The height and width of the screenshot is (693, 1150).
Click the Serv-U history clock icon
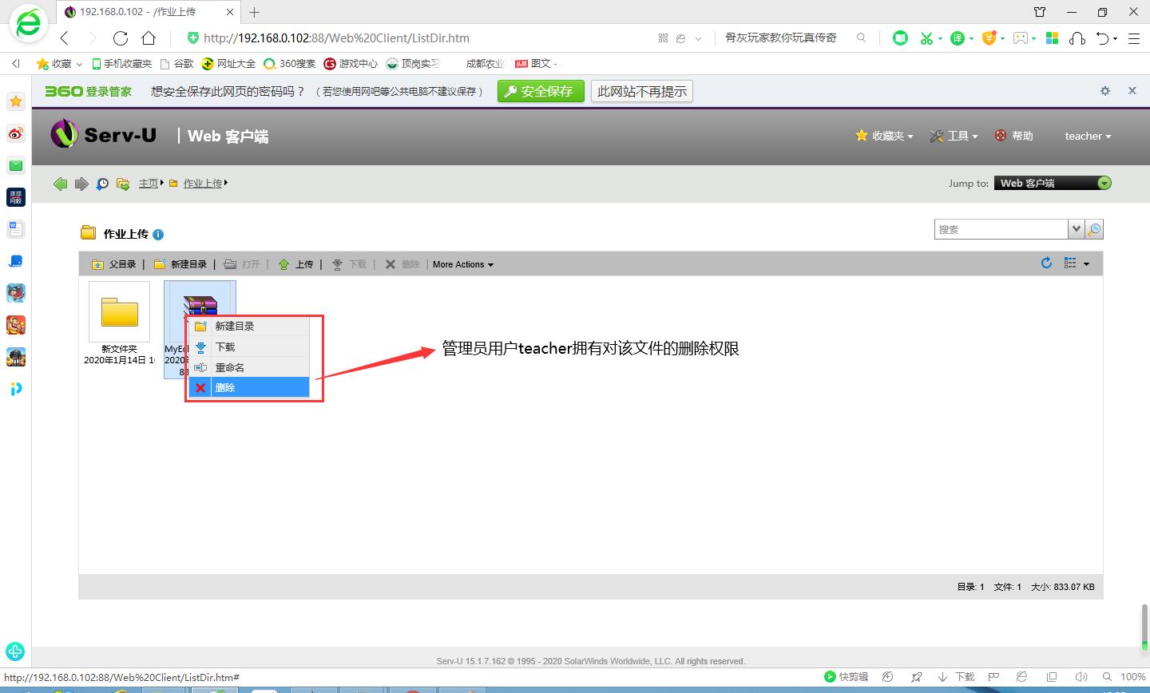[x=102, y=184]
